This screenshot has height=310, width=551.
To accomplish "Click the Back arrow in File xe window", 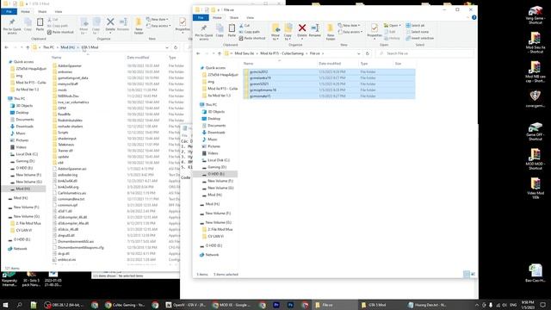I will [x=198, y=53].
